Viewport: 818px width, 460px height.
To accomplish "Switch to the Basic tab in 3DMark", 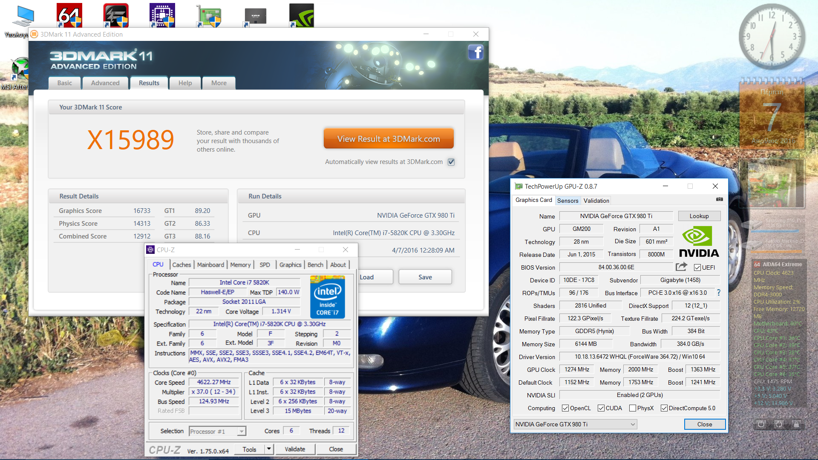I will tap(65, 83).
